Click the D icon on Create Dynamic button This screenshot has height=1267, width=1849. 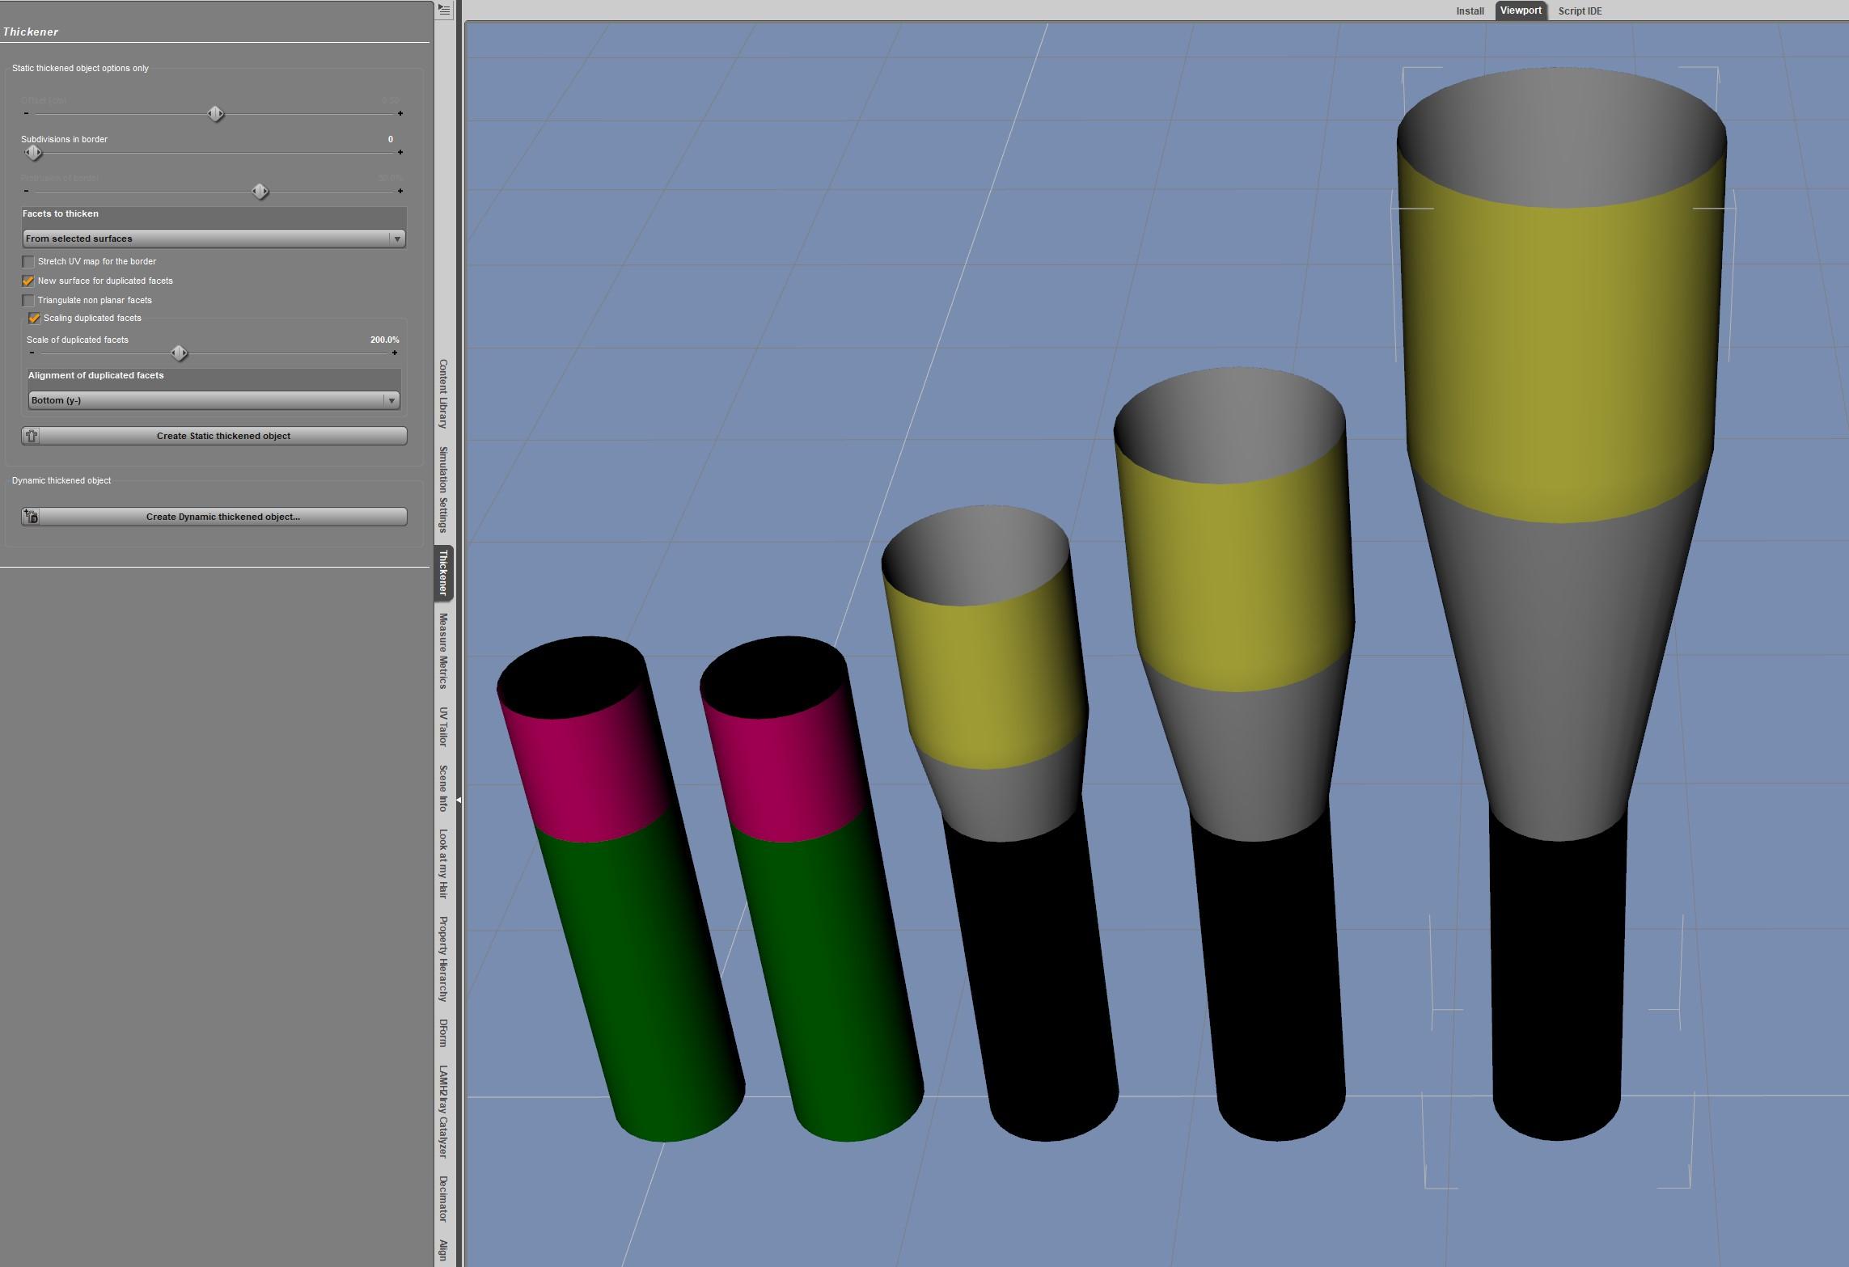(32, 517)
